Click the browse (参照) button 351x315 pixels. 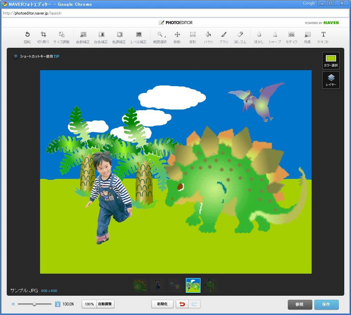click(x=300, y=304)
